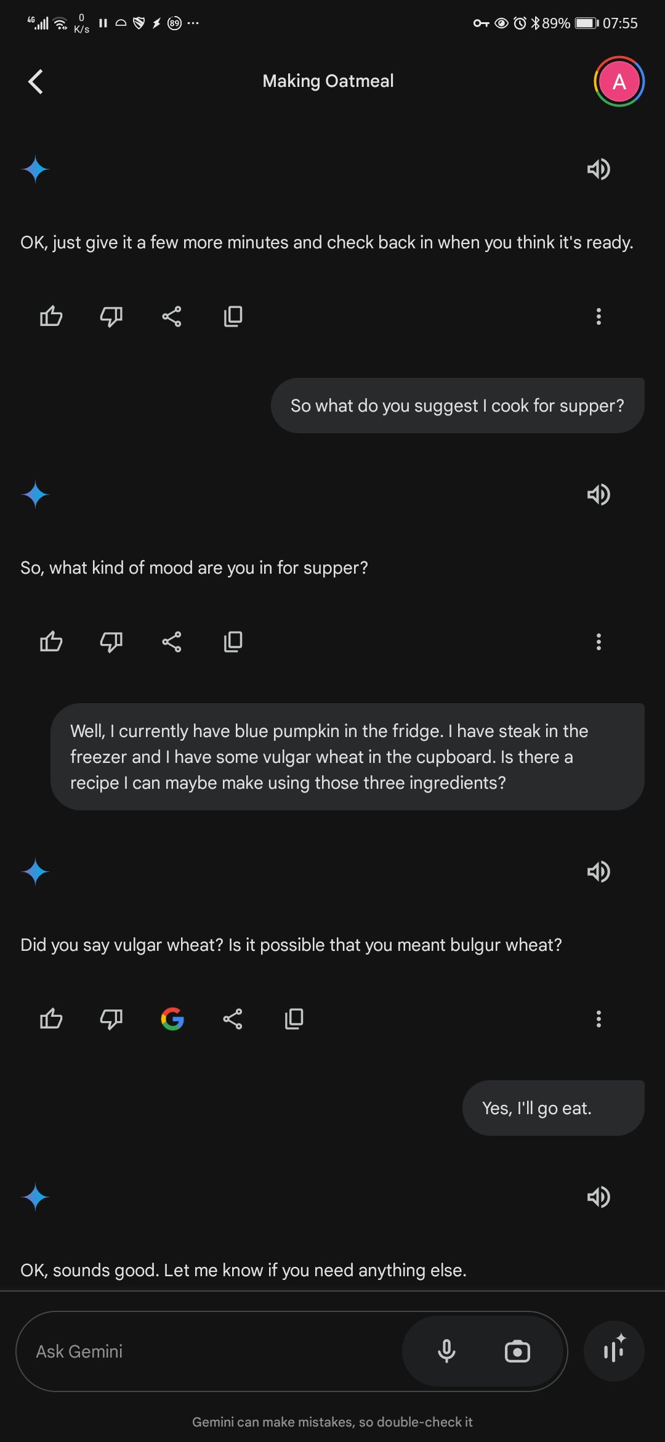The image size is (665, 1442).
Task: Open more options for supper mood reply
Action: [x=598, y=642]
